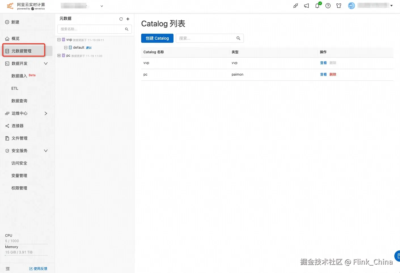The width and height of the screenshot is (400, 273).
Task: Open the notifications bell icon
Action: click(x=317, y=6)
